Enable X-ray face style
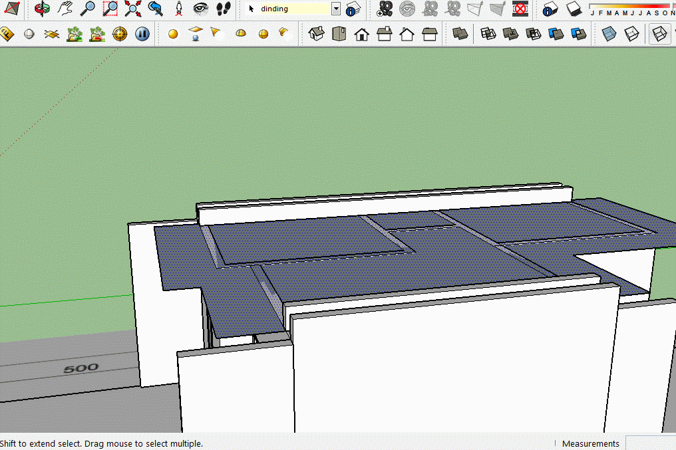 click(608, 33)
